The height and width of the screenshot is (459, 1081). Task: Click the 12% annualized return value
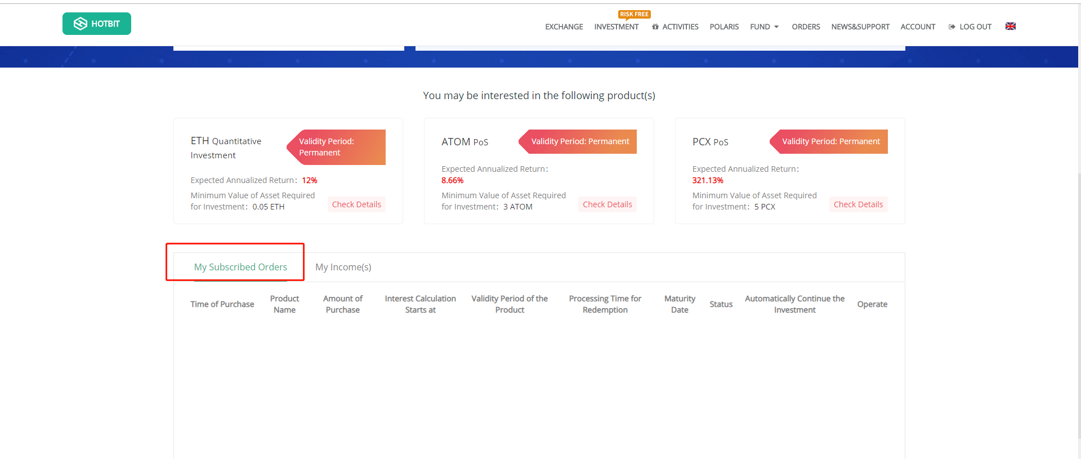[310, 180]
